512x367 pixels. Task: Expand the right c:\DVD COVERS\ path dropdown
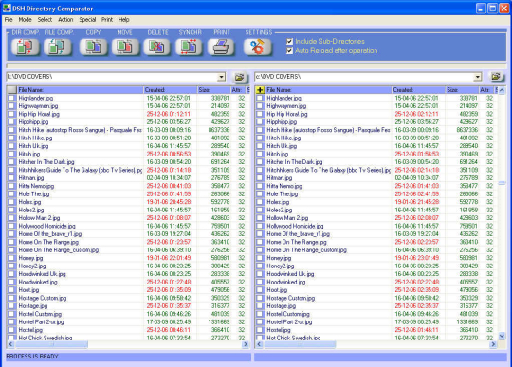pos(478,77)
